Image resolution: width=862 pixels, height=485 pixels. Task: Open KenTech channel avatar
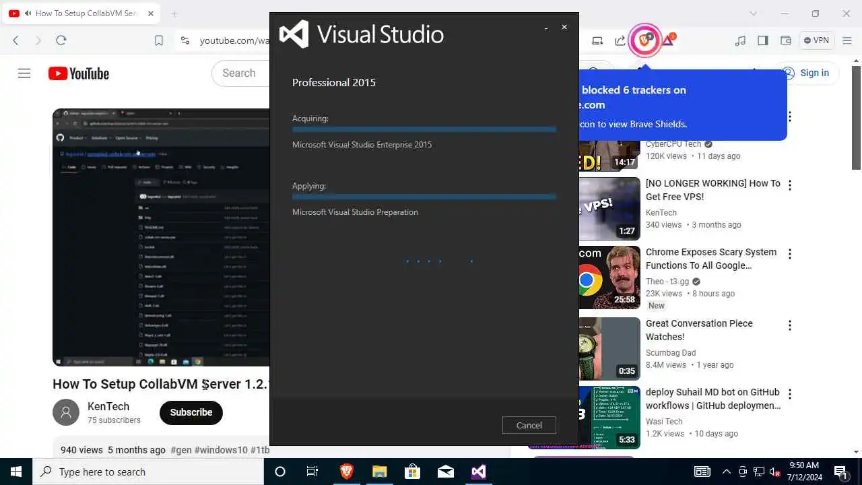pos(66,412)
